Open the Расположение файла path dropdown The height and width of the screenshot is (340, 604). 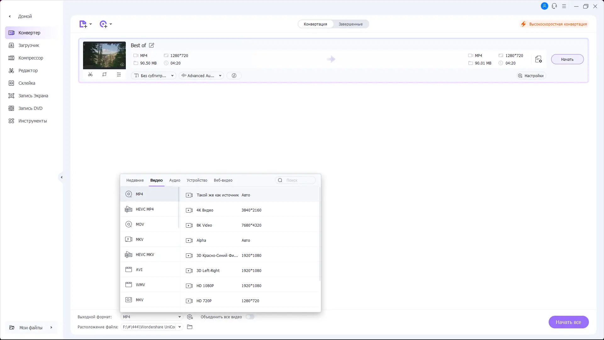click(x=180, y=327)
